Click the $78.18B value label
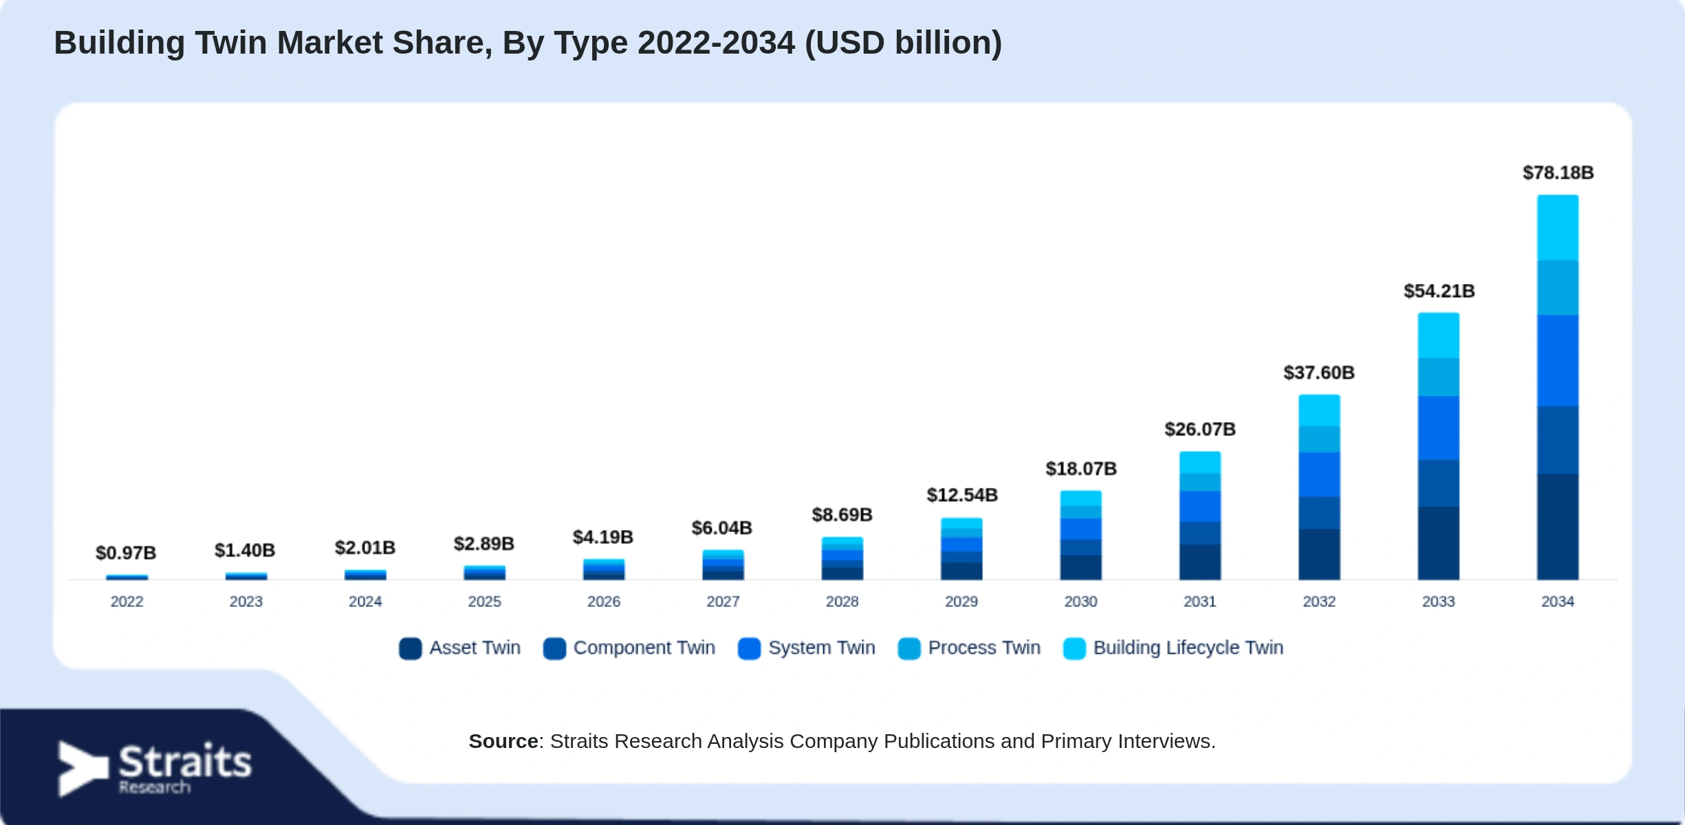Viewport: 1685px width, 825px height. click(x=1558, y=173)
